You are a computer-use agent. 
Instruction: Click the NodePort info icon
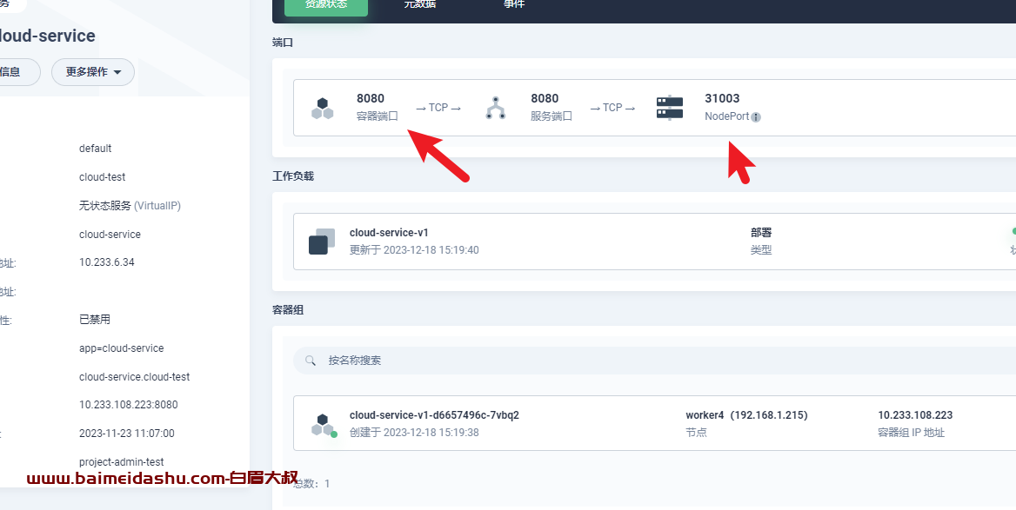[x=756, y=118]
